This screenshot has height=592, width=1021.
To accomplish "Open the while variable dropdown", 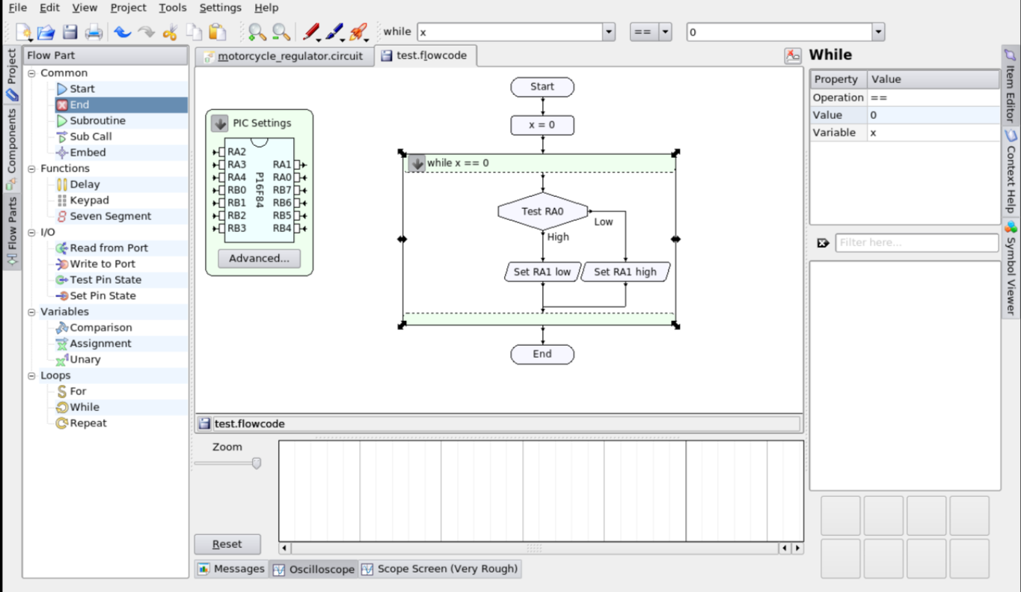I will pyautogui.click(x=609, y=32).
